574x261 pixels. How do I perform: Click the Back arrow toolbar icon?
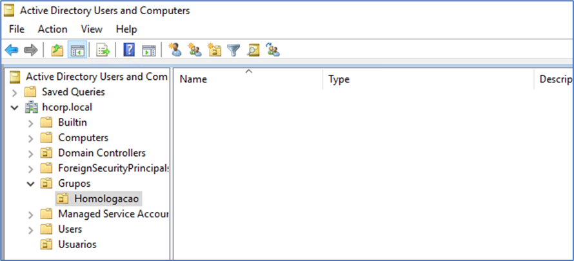tap(12, 50)
